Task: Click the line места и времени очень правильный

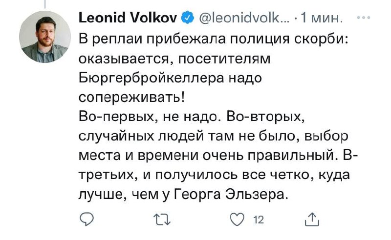Action: coord(218,156)
